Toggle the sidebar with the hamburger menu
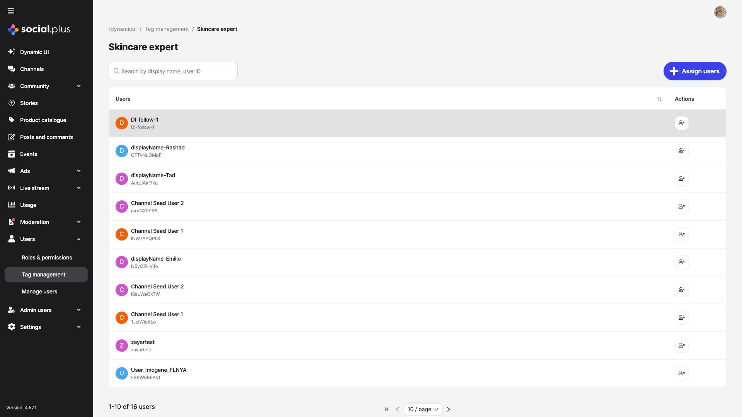Screen dimensions: 742x417 coord(10,10)
